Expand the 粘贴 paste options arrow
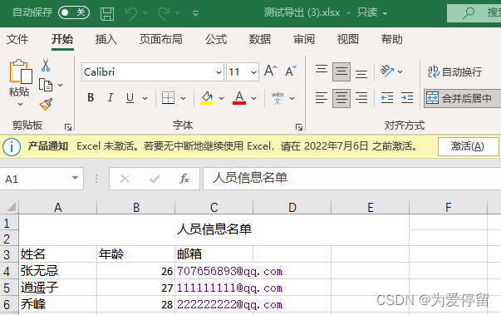The width and height of the screenshot is (501, 315). [20, 104]
